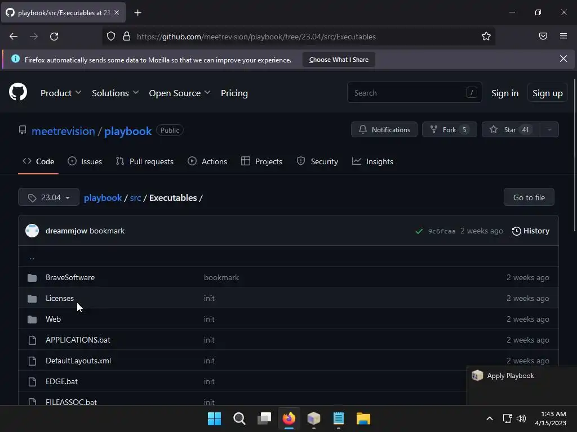This screenshot has width=577, height=432.
Task: Switch to the Pull requests tab
Action: (x=144, y=161)
